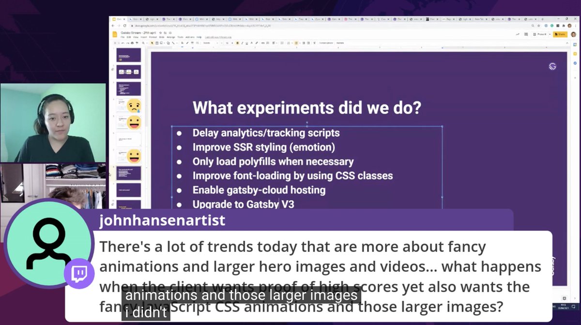Click the presentation title 'Gatsby Stream'
The width and height of the screenshot is (581, 325).
click(138, 32)
